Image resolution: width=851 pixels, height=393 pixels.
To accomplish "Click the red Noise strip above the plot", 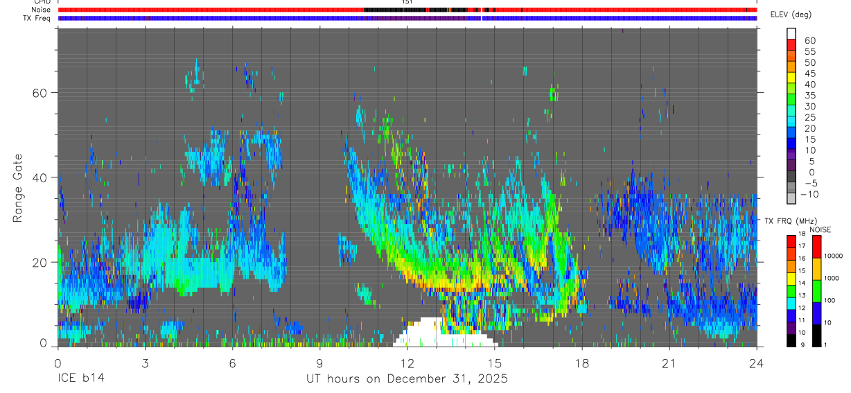I will (407, 10).
